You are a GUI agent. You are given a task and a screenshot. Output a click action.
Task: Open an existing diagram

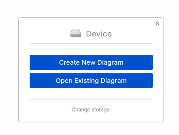coord(91,80)
